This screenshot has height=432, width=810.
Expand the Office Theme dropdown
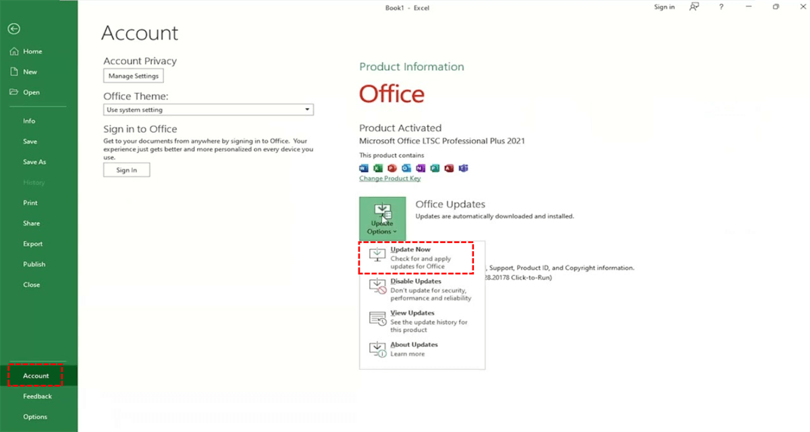pos(308,109)
